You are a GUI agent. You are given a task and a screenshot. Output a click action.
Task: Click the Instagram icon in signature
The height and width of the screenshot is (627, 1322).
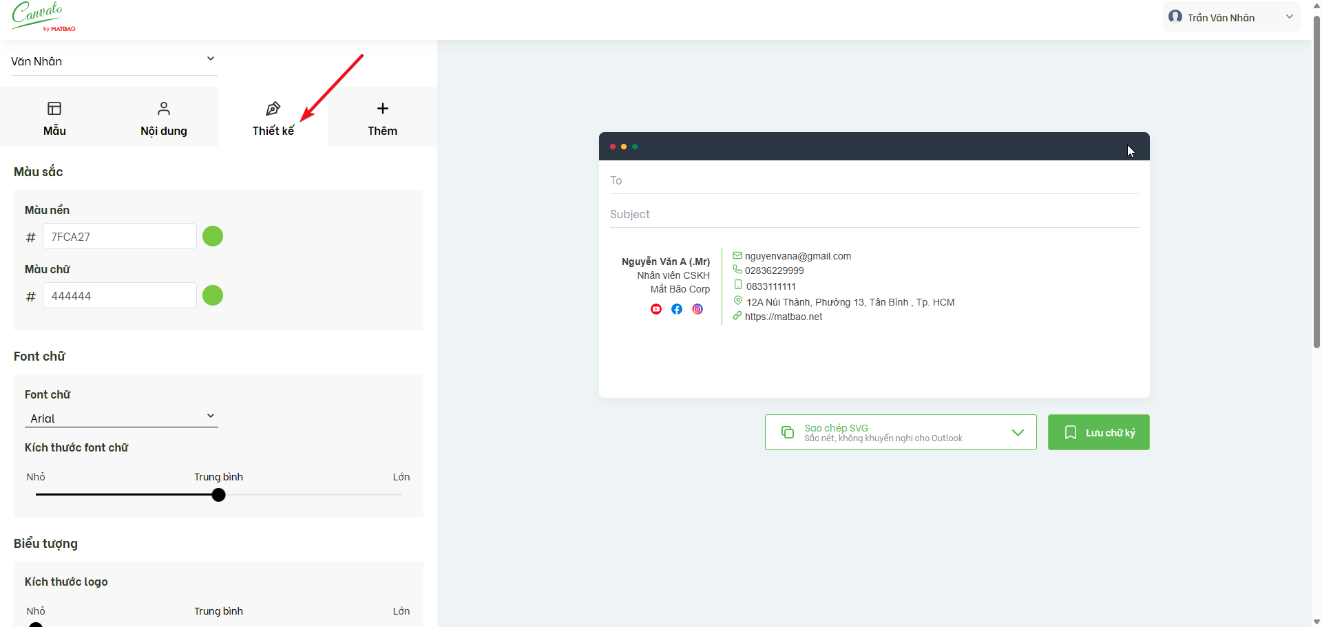(x=697, y=309)
